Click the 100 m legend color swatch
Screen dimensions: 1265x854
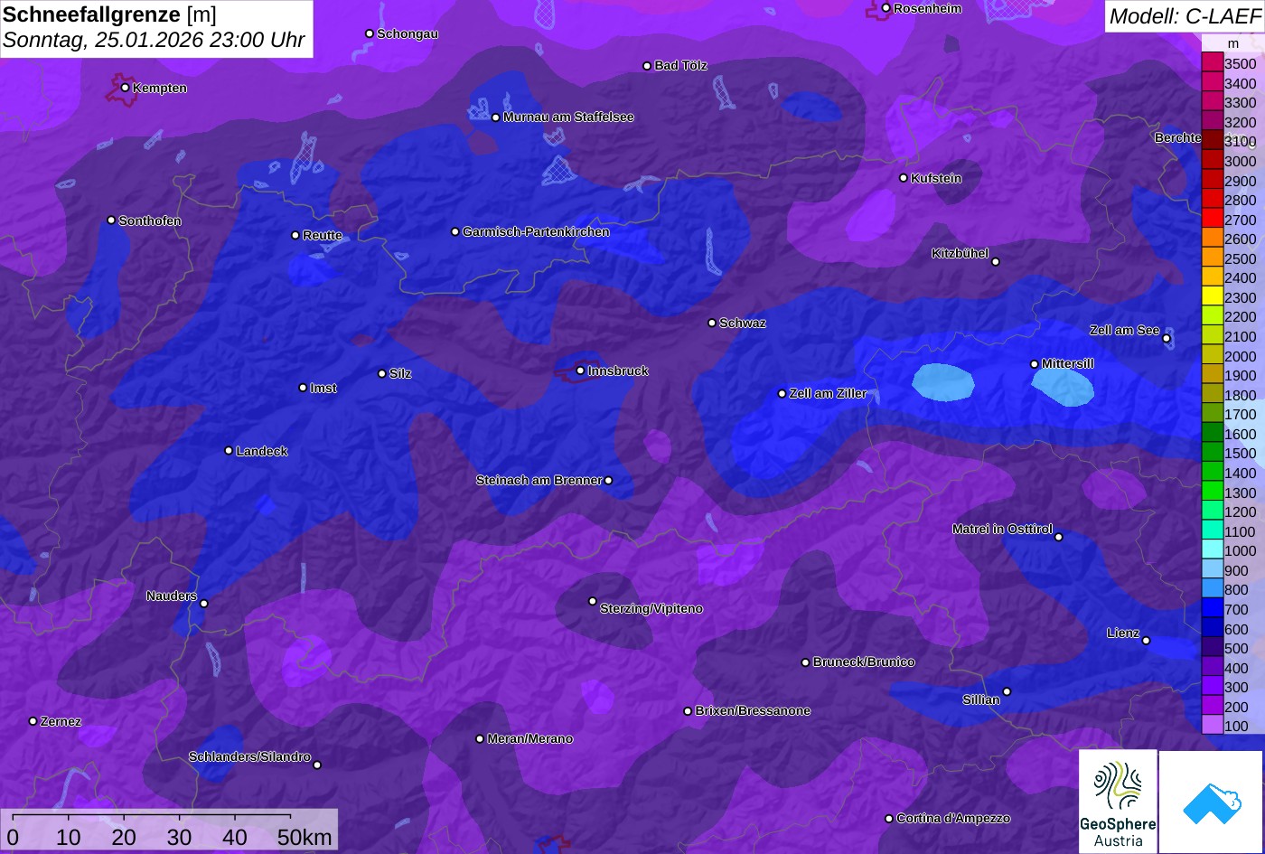[1212, 726]
